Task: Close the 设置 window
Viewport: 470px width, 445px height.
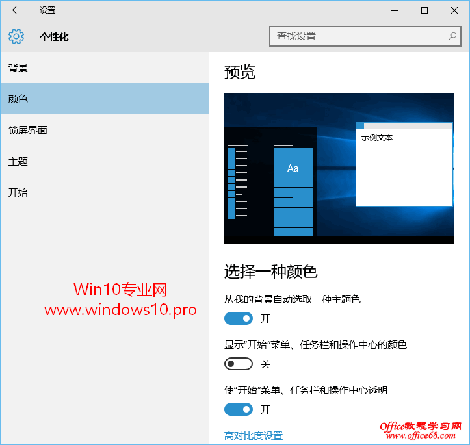Action: click(x=454, y=10)
